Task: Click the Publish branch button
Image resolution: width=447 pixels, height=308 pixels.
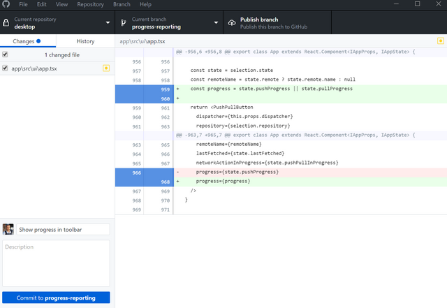Action: 277,23
